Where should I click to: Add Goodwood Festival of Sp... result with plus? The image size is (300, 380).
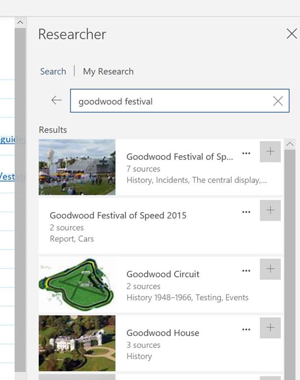tap(270, 152)
